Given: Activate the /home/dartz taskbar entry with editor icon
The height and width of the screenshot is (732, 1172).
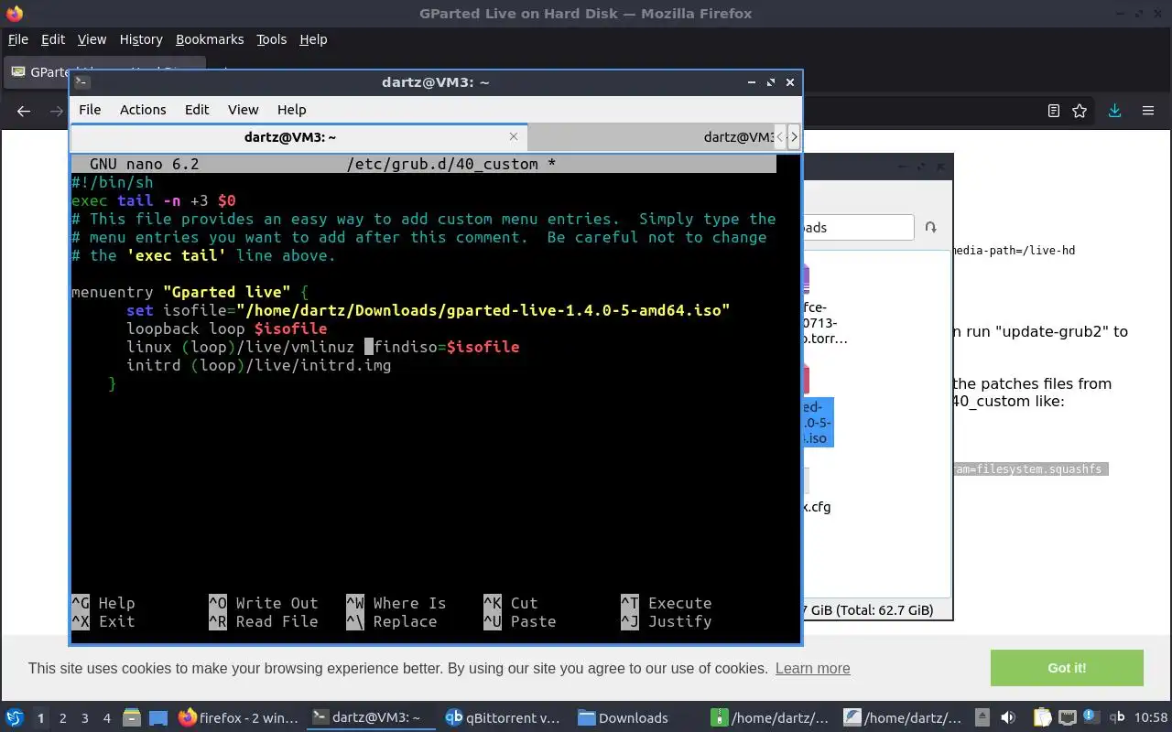Looking at the screenshot, I should [902, 718].
